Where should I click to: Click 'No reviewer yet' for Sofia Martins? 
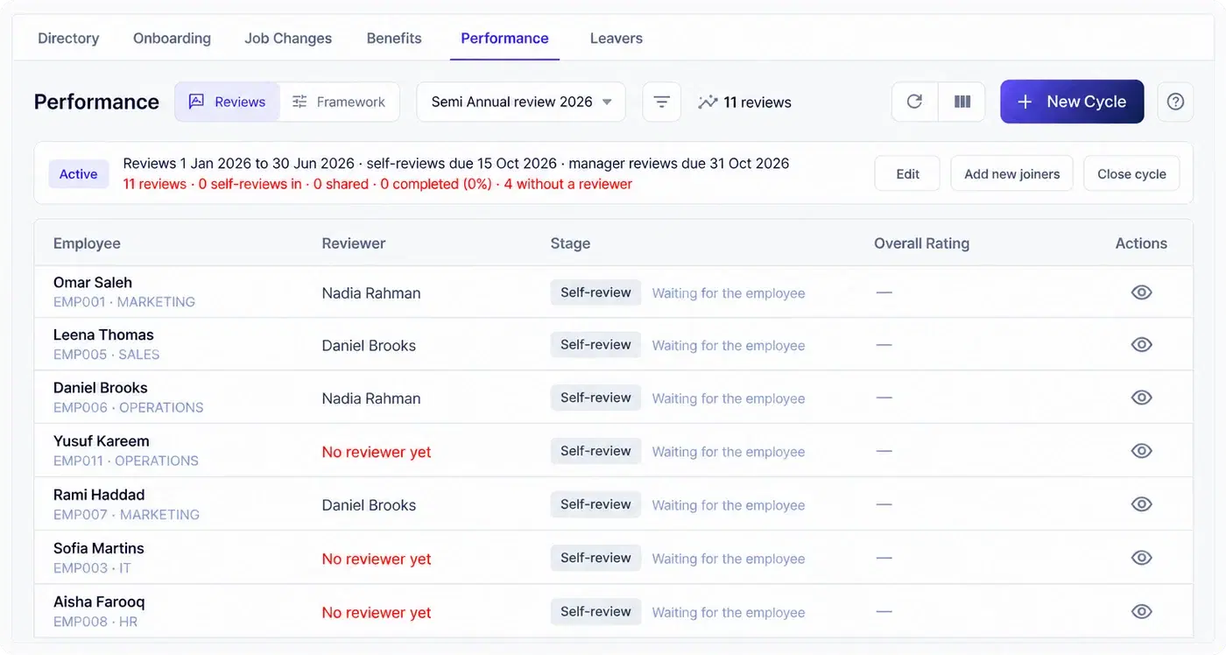[x=377, y=559]
